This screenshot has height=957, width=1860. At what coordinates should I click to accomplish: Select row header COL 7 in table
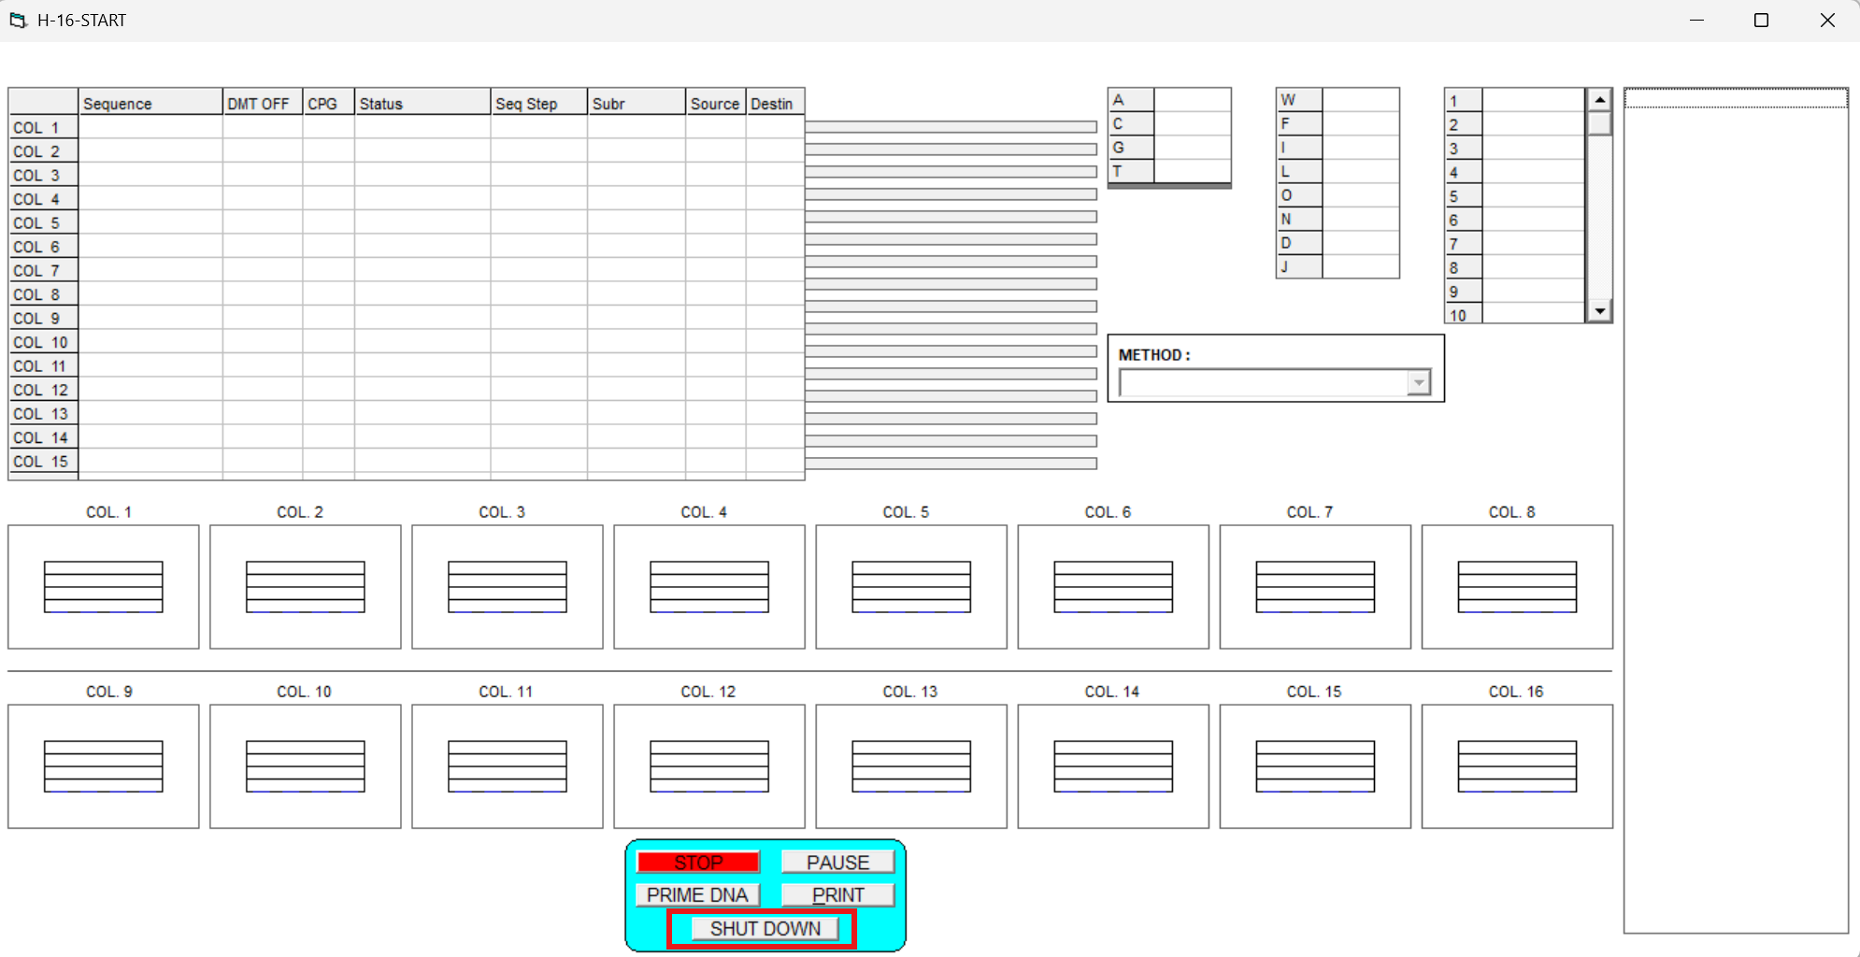point(43,270)
